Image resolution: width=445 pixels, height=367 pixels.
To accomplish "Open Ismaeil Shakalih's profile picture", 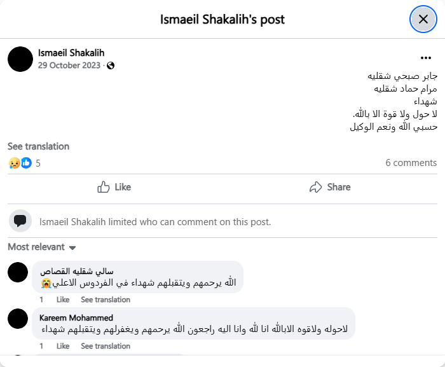I will (x=20, y=59).
